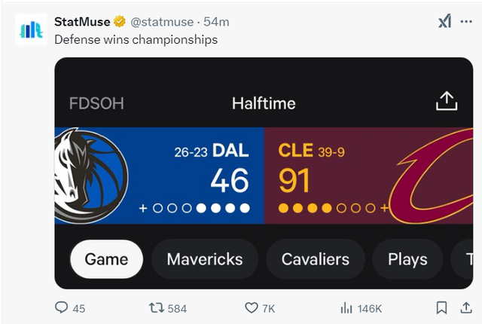
Task: Open the StatMuse profile avatar
Action: pos(31,29)
